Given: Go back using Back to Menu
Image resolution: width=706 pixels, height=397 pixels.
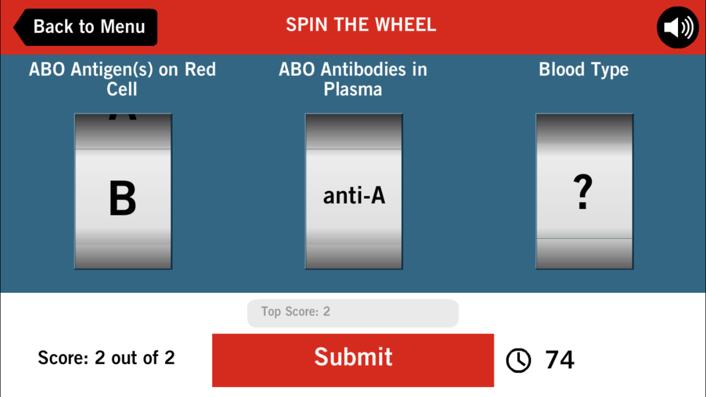Looking at the screenshot, I should click(86, 27).
